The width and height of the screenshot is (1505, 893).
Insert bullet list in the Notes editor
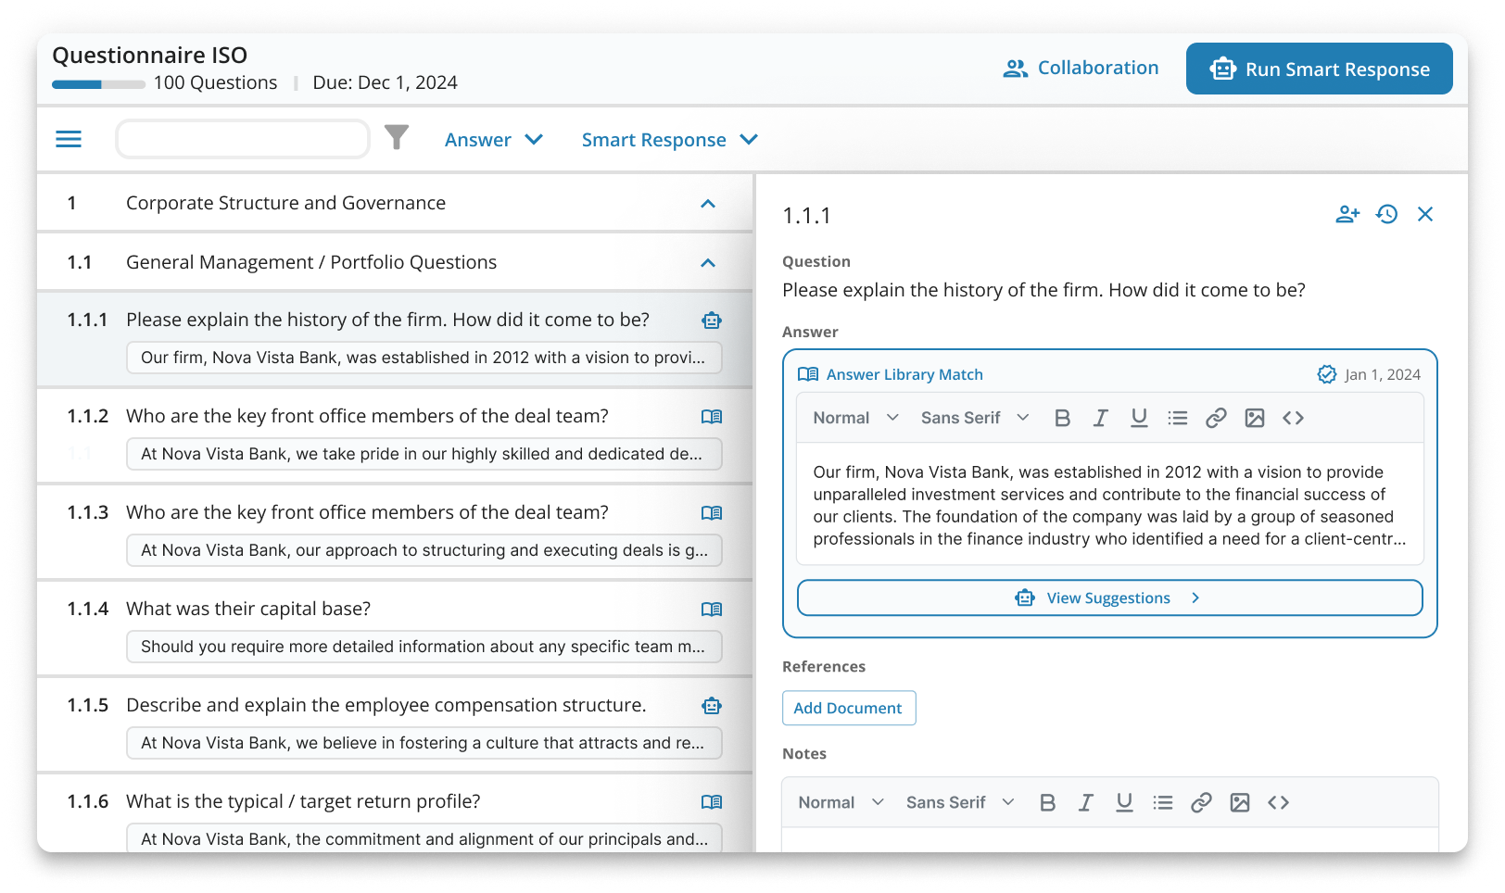click(1163, 802)
